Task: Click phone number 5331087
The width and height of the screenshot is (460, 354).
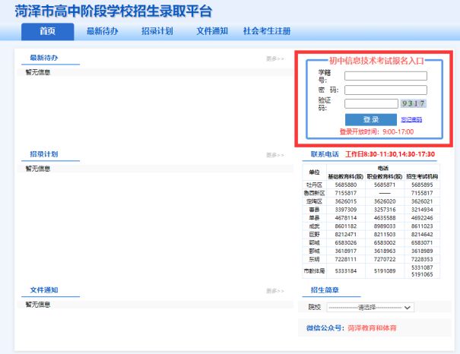Action: pyautogui.click(x=422, y=267)
